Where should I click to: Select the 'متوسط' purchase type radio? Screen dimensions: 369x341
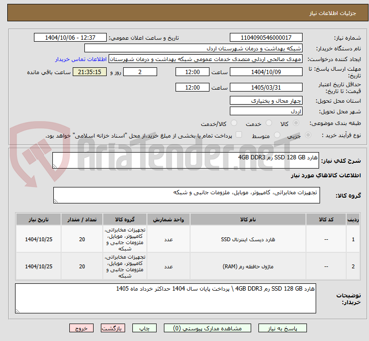277,135
